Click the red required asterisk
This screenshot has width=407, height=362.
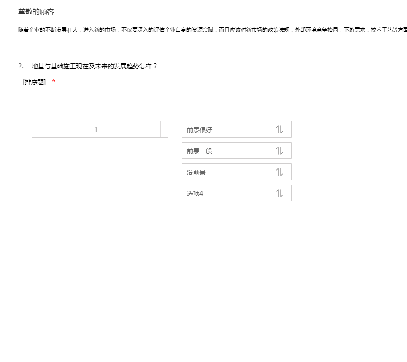click(54, 81)
